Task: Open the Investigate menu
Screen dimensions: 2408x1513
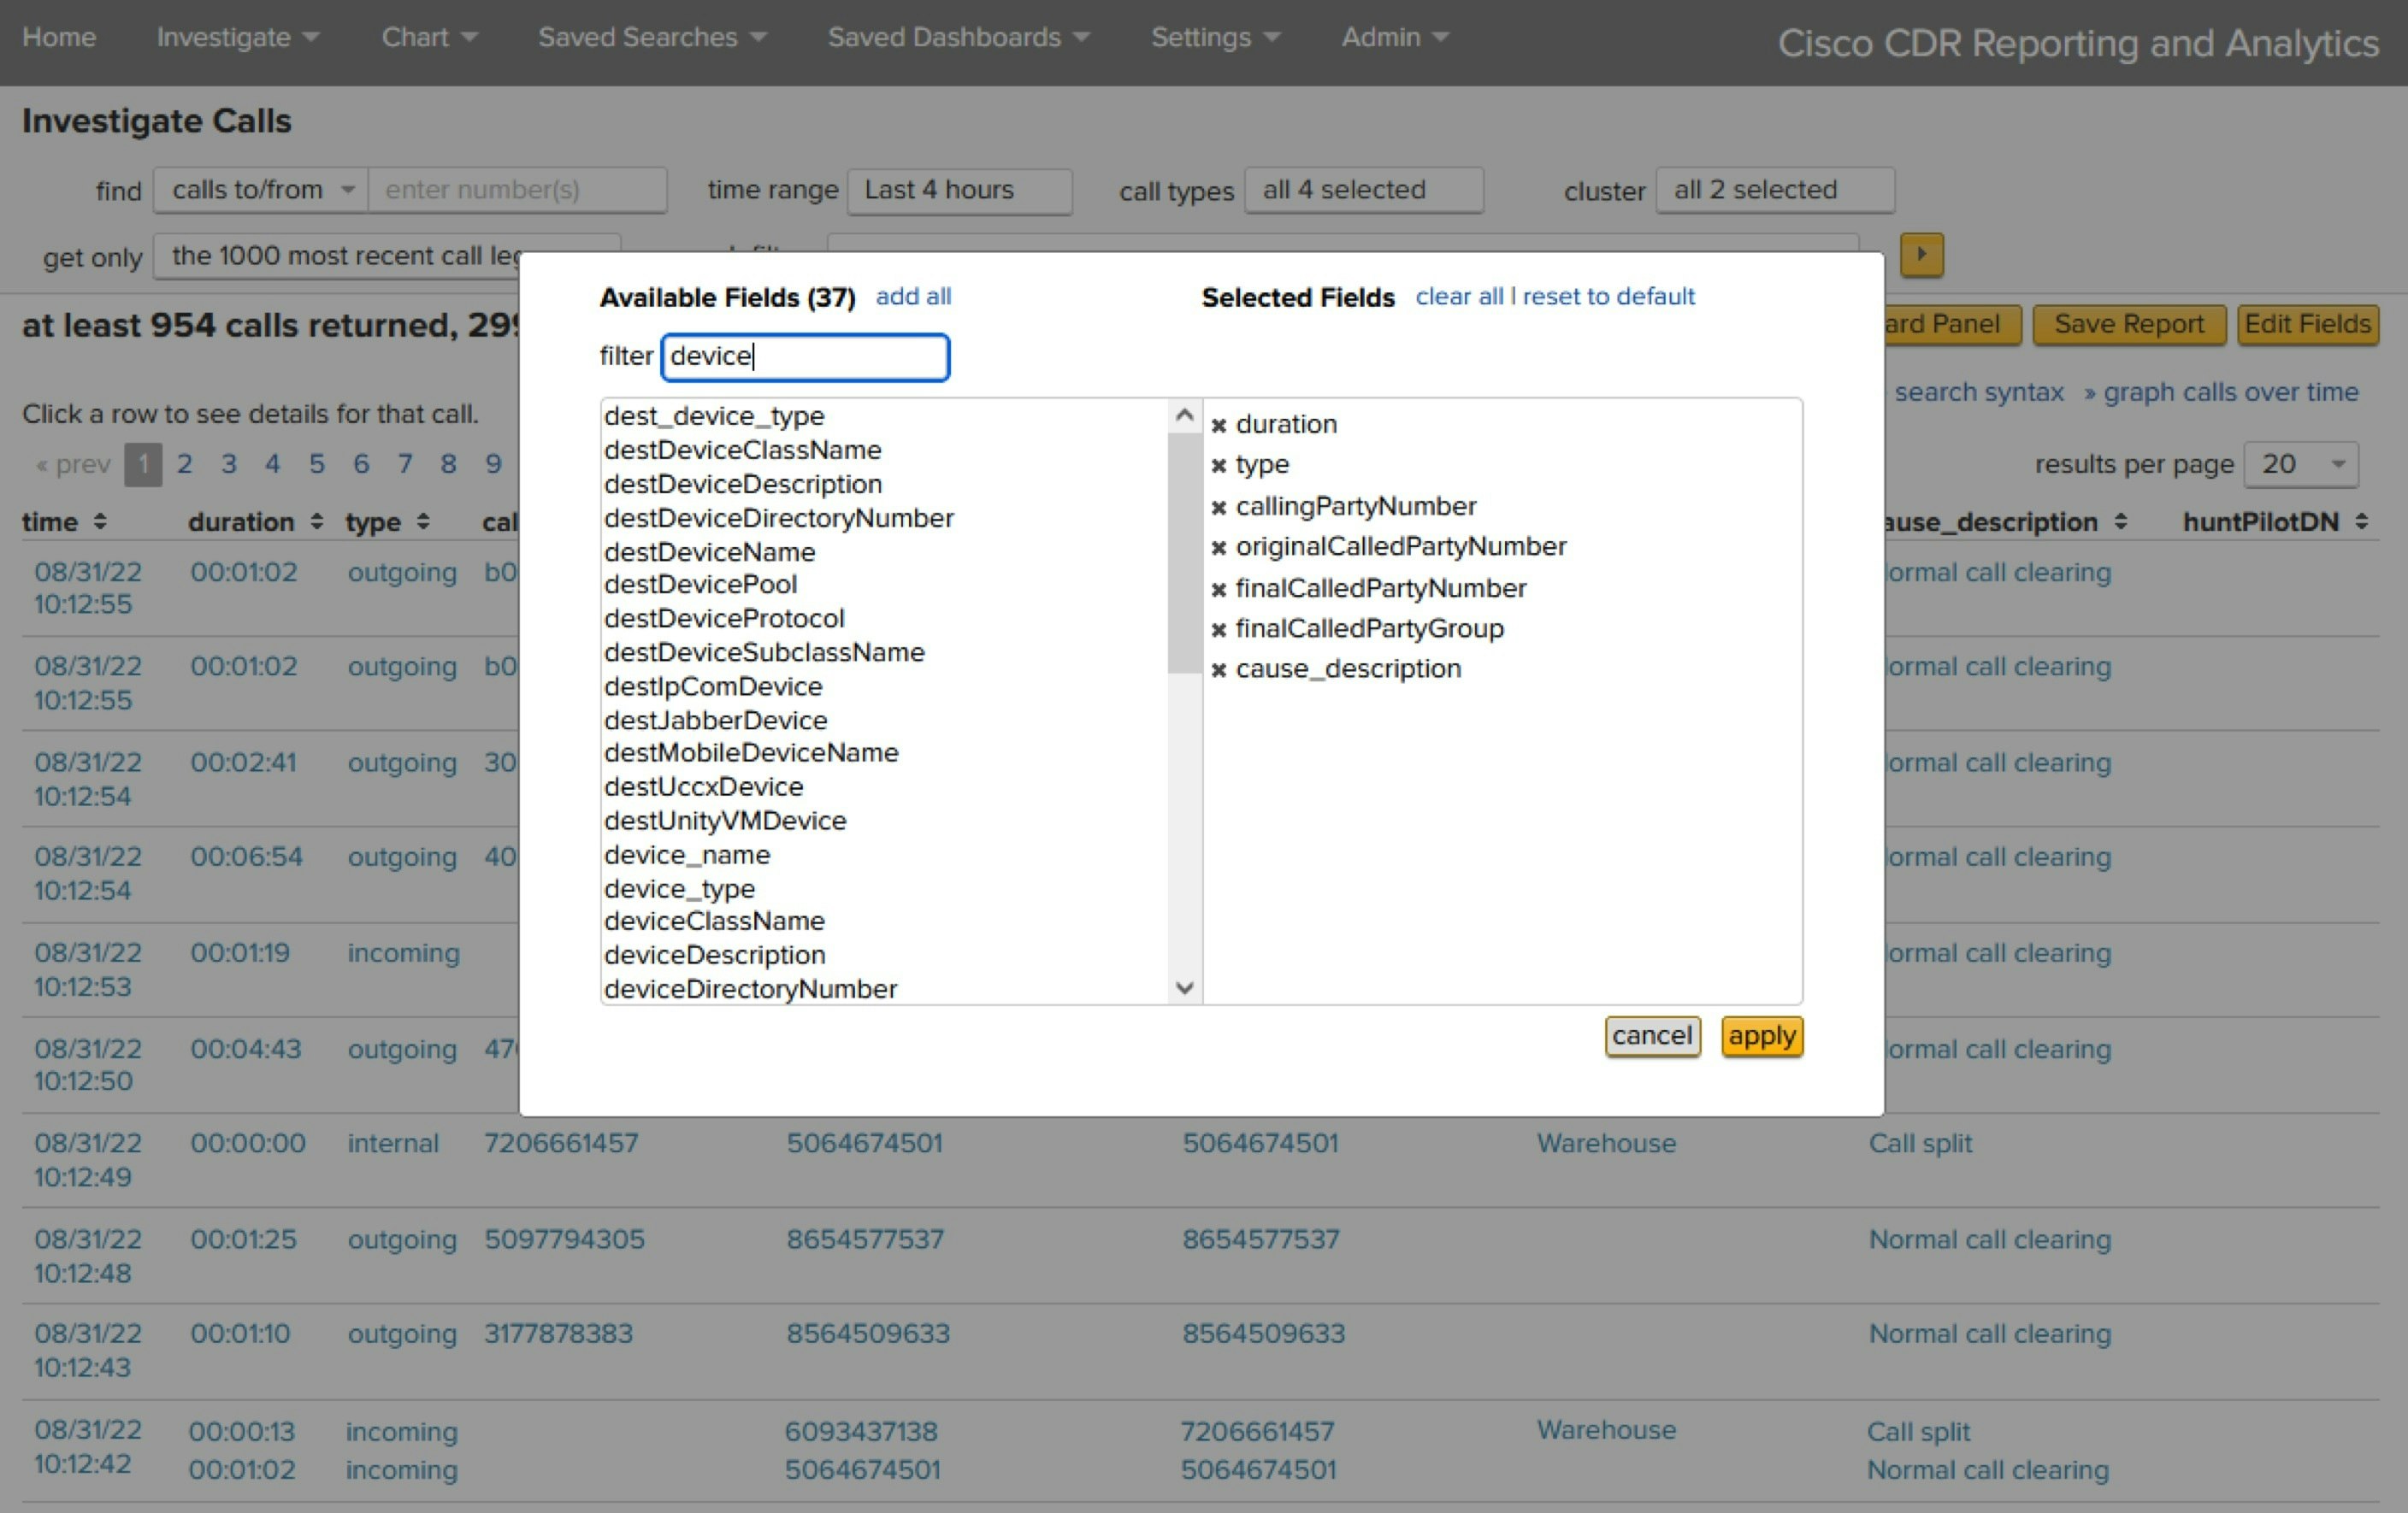Action: (x=237, y=38)
